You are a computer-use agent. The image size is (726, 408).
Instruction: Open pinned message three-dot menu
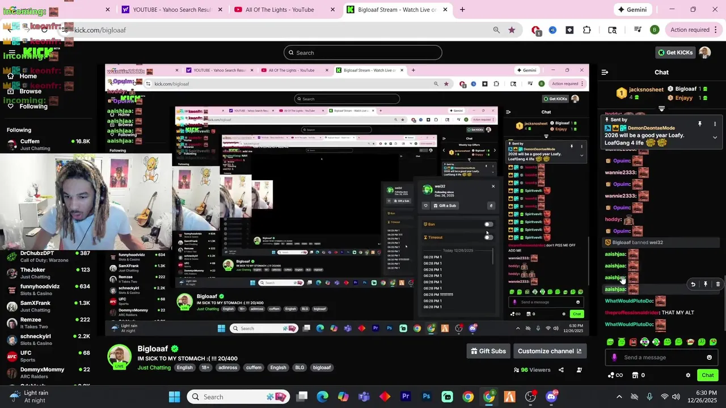click(715, 124)
